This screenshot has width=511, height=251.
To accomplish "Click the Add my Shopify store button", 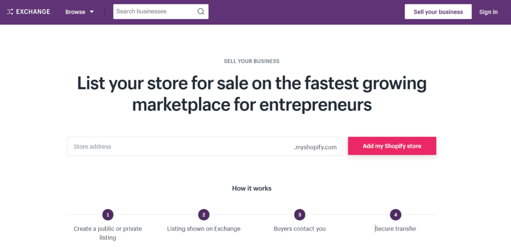I will click(x=392, y=146).
